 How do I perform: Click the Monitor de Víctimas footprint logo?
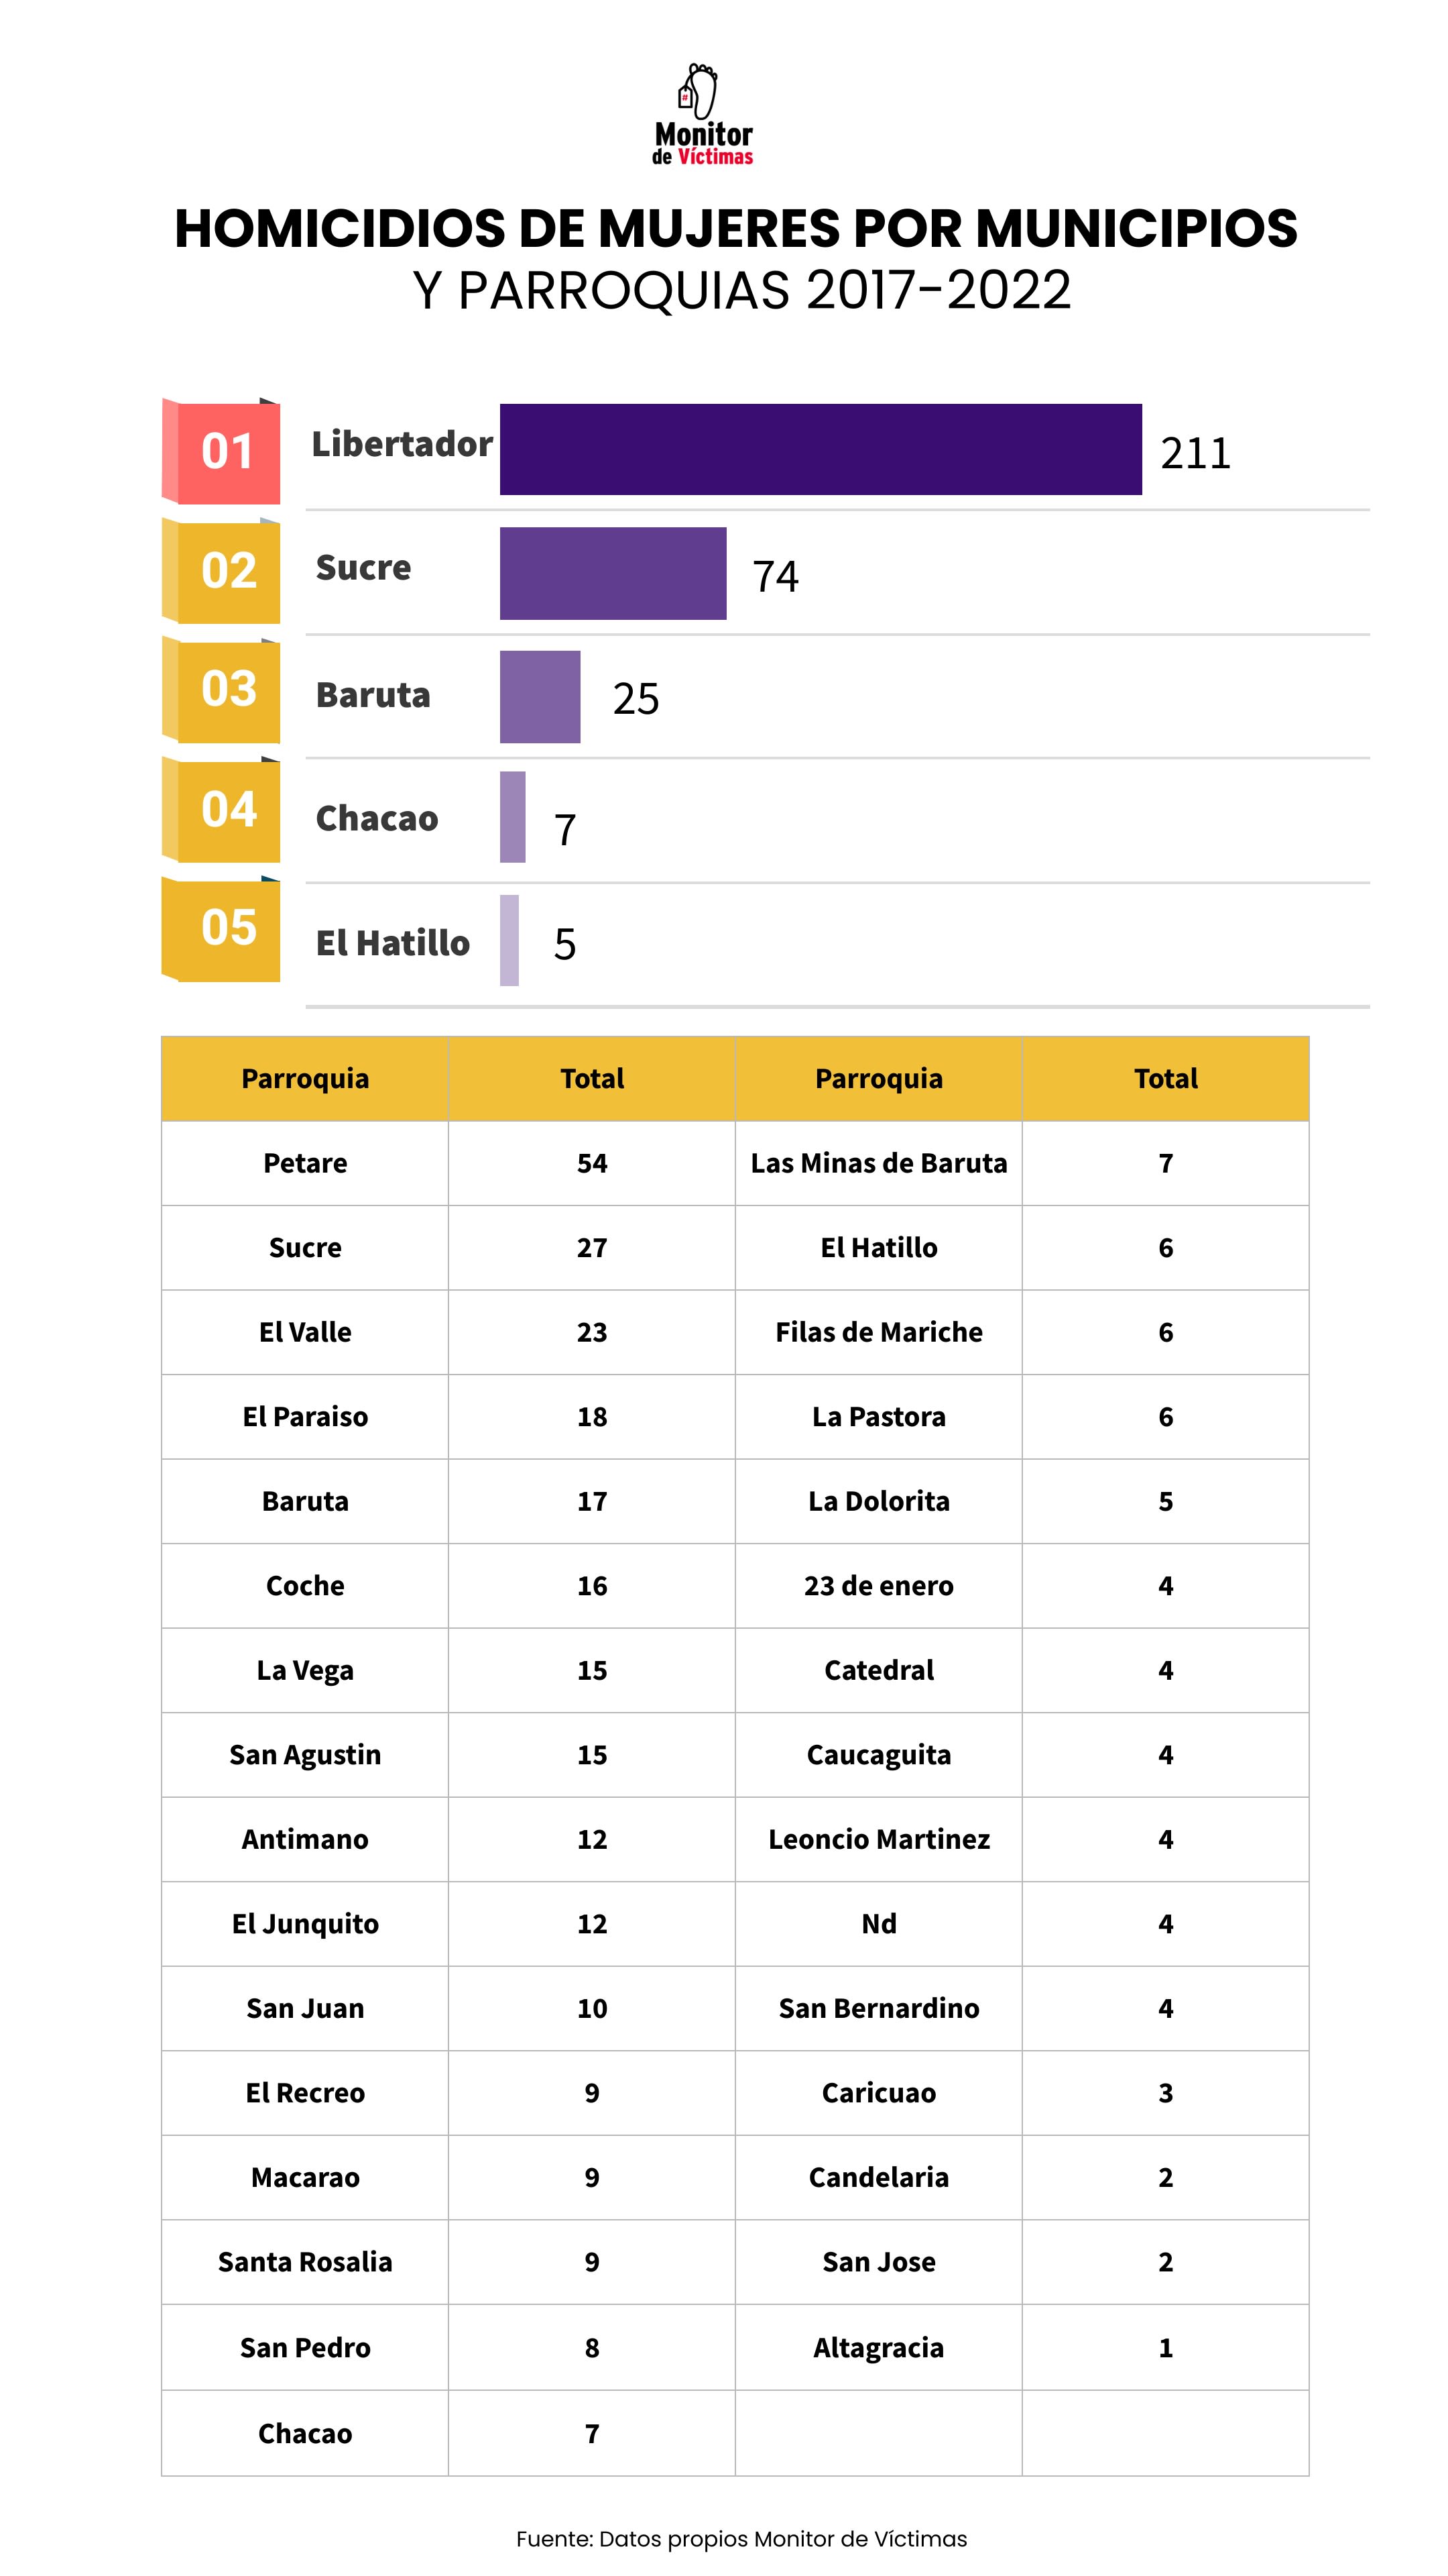(x=701, y=113)
